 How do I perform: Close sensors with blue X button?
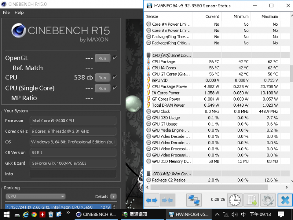tap(285, 200)
